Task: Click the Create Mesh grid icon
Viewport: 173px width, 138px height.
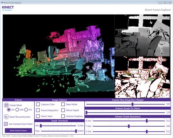Action: click(x=6, y=105)
